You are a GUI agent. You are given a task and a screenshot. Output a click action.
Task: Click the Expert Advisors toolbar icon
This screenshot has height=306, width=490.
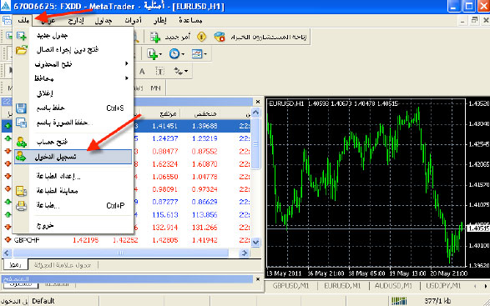pos(220,38)
